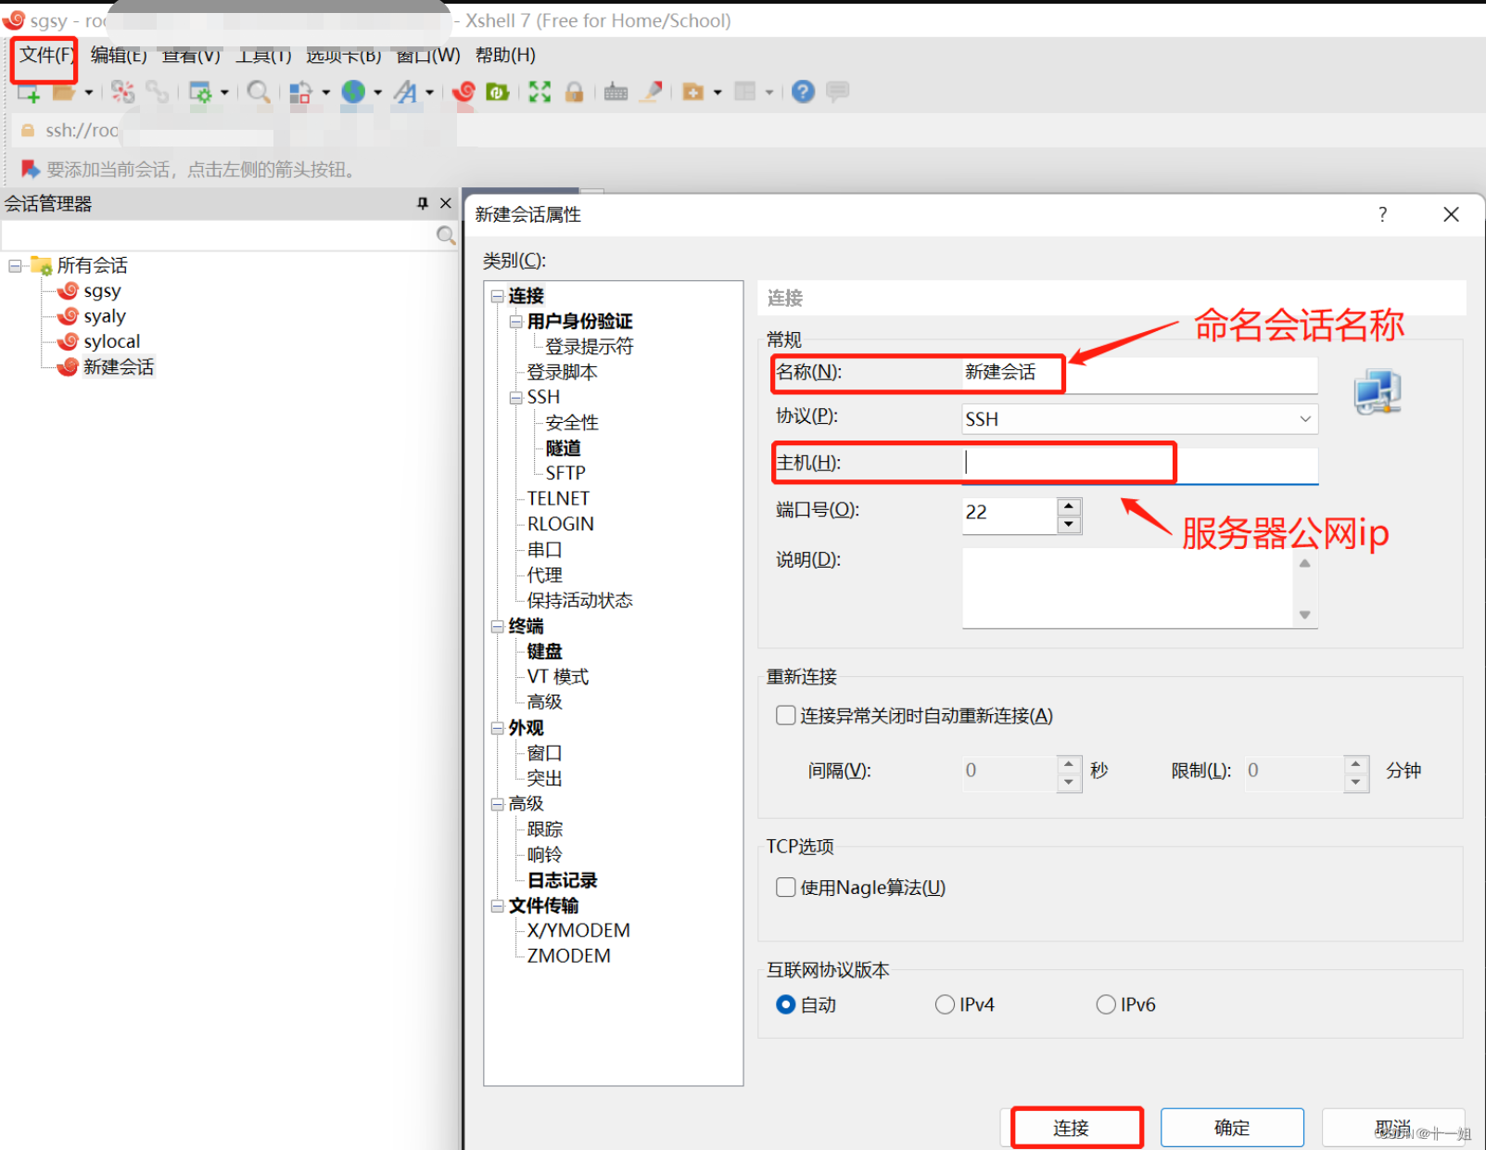The width and height of the screenshot is (1486, 1150).
Task: Open dropdown arrow next to properties icon
Action: 224,93
